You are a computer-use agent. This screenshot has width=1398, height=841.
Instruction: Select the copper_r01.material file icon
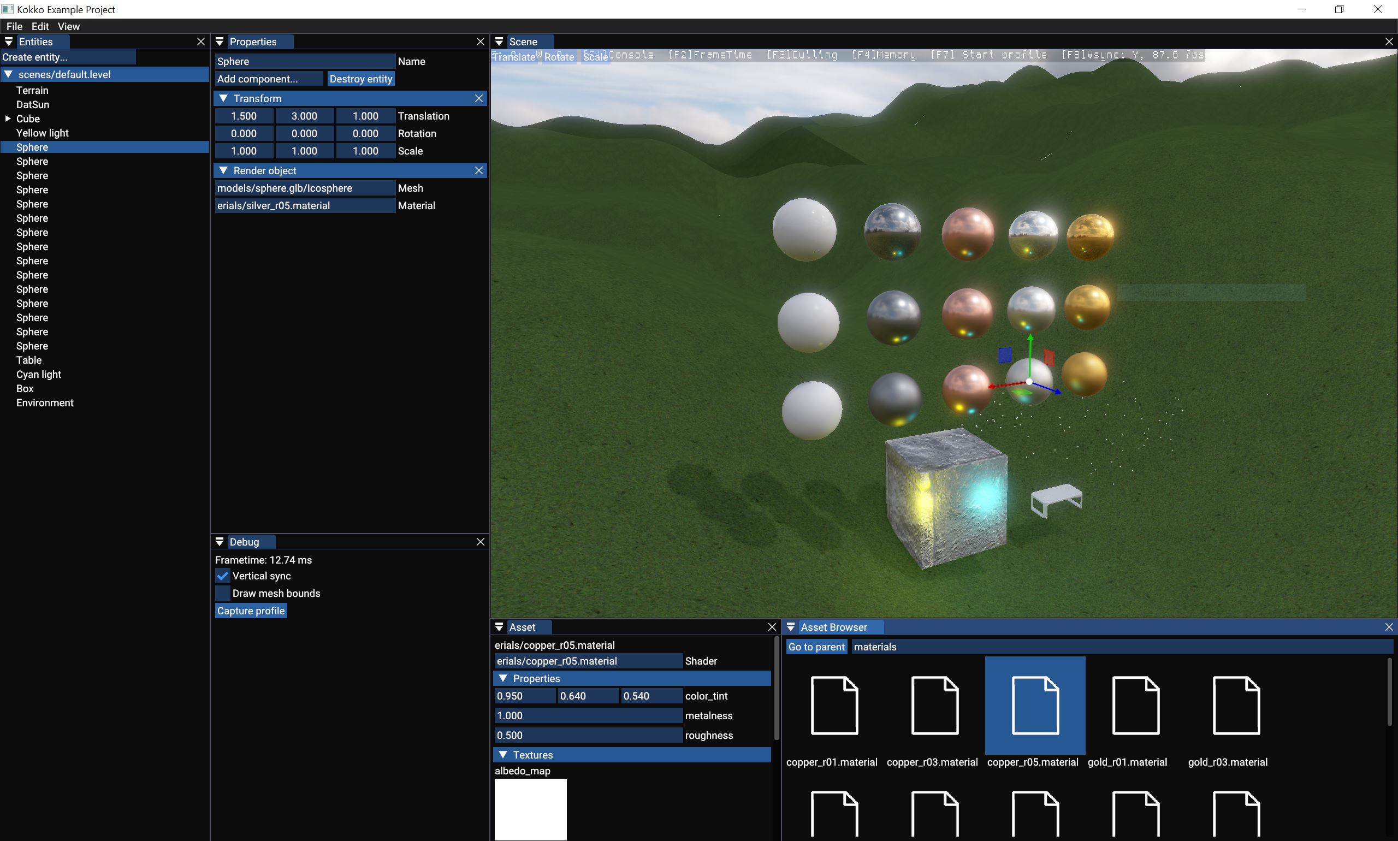(834, 705)
